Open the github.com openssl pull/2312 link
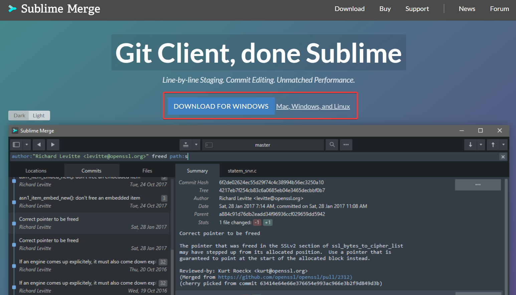This screenshot has width=516, height=295. coord(285,277)
